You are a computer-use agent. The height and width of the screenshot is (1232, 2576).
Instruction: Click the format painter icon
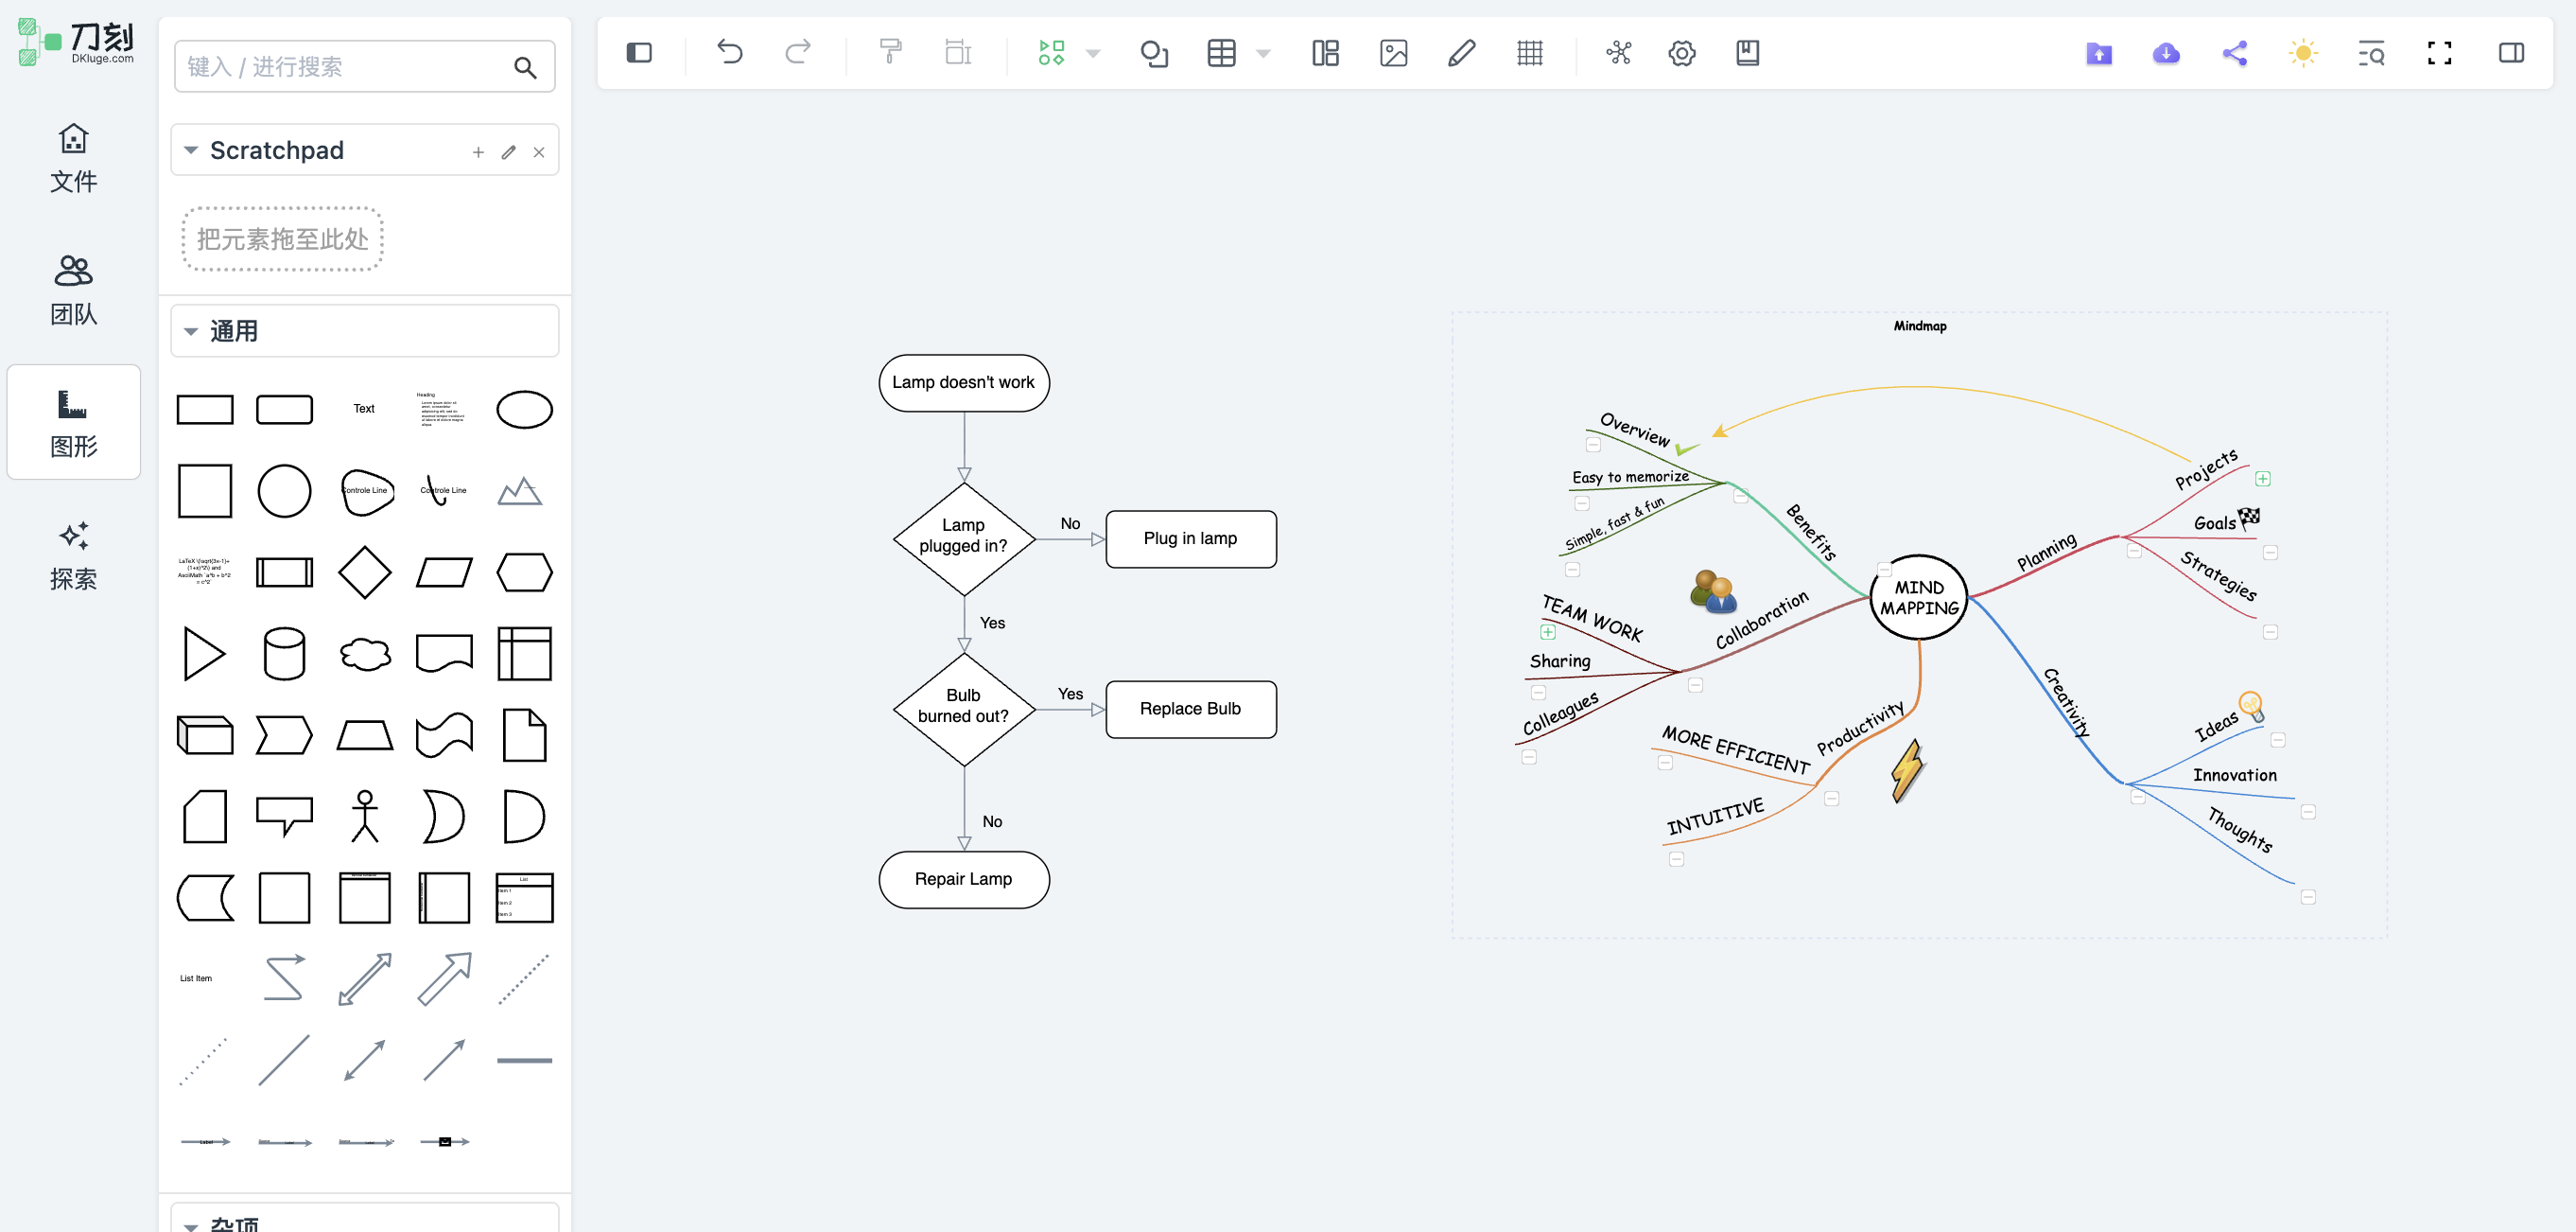click(x=890, y=52)
